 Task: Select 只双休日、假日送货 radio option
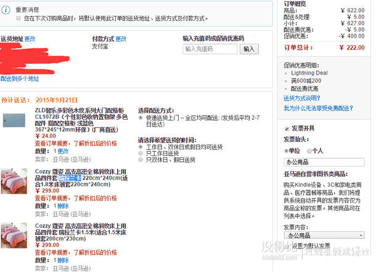pos(141,160)
